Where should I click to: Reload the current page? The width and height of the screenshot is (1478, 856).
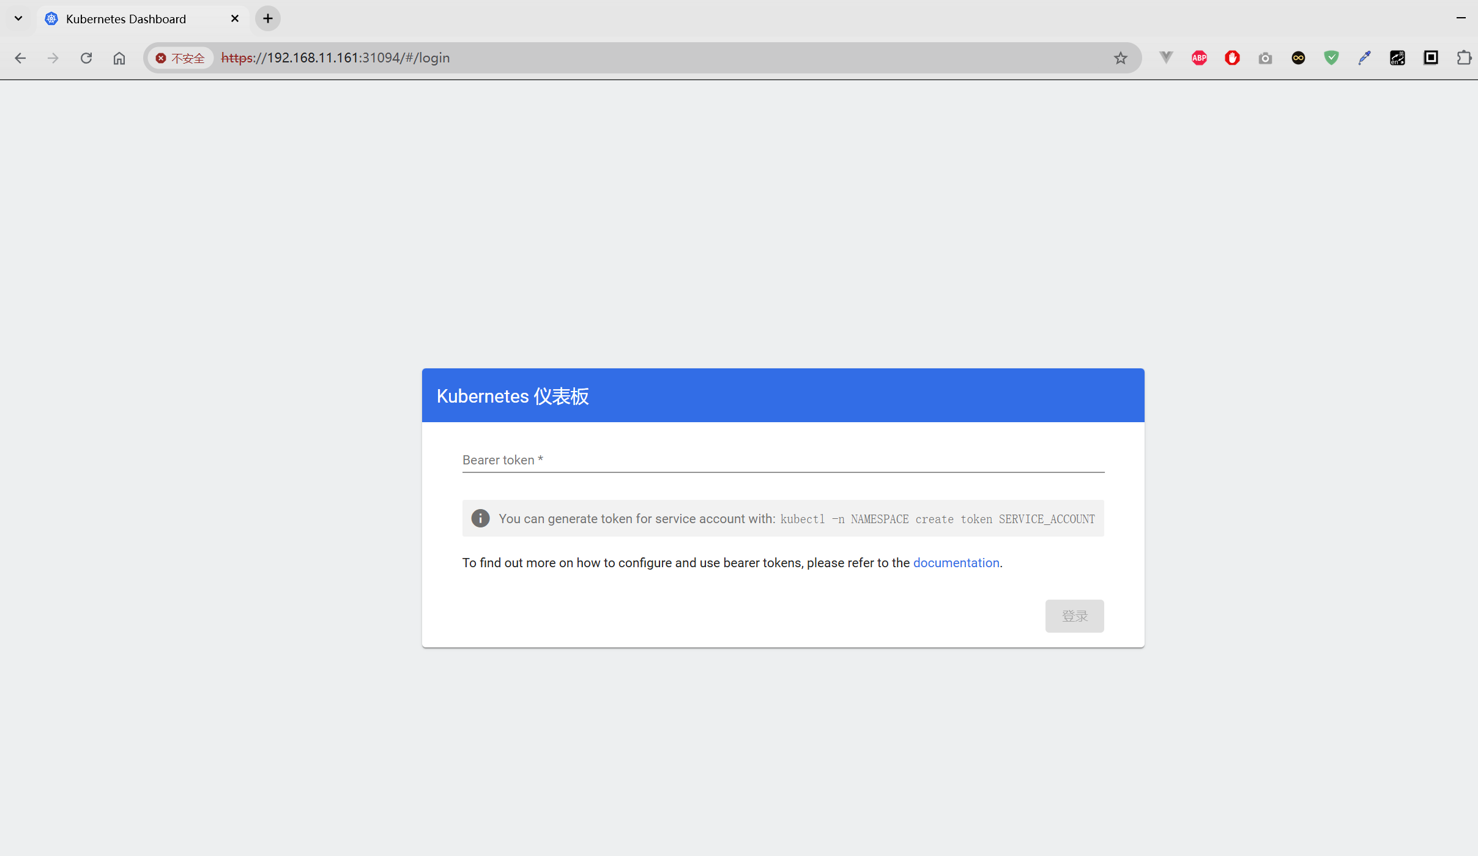pos(86,58)
